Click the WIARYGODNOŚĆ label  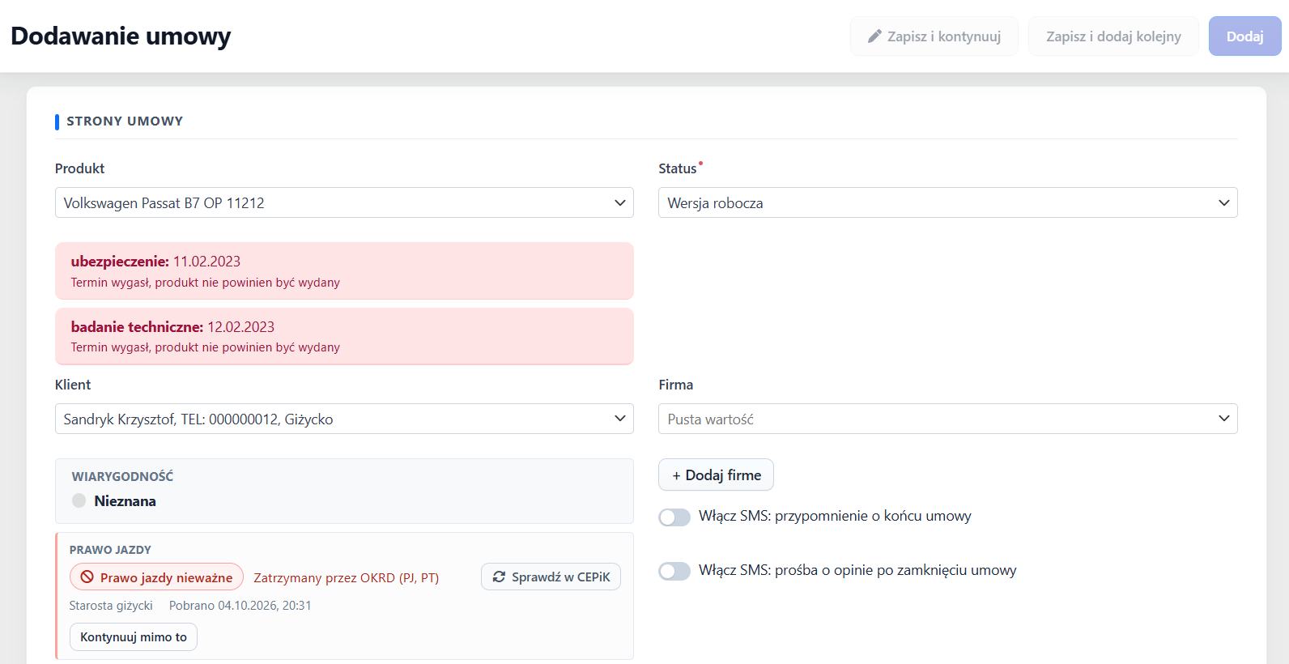(122, 477)
